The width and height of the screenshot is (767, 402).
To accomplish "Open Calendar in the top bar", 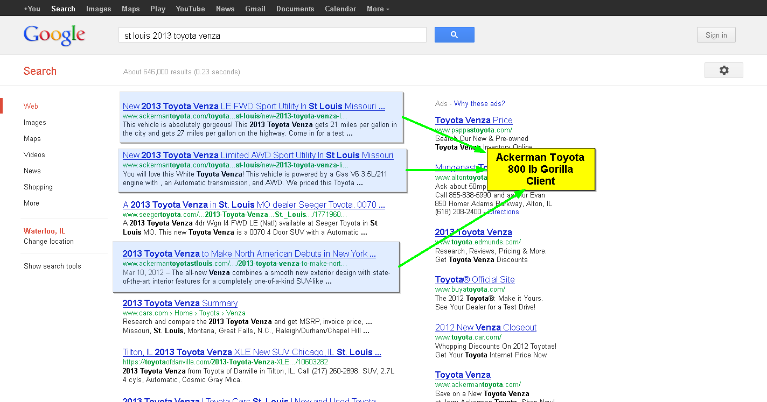I will (340, 9).
